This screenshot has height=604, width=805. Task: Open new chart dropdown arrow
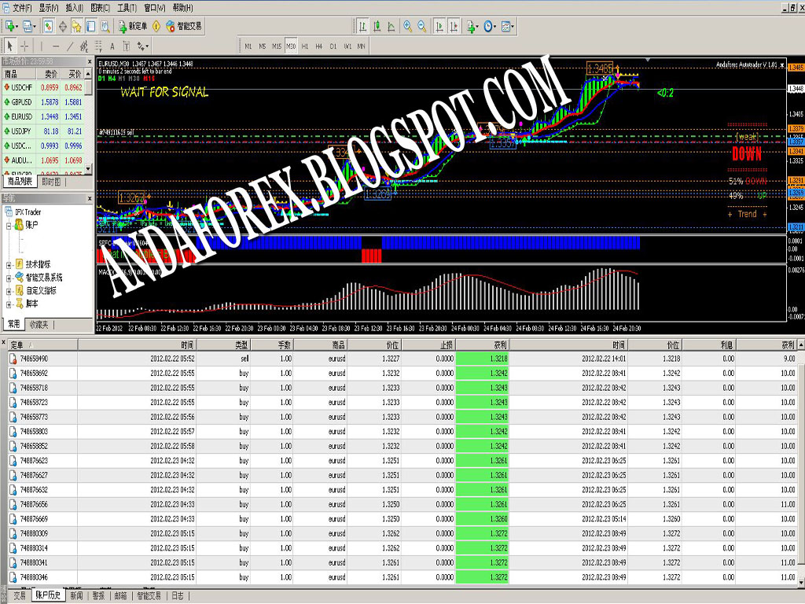[x=17, y=26]
